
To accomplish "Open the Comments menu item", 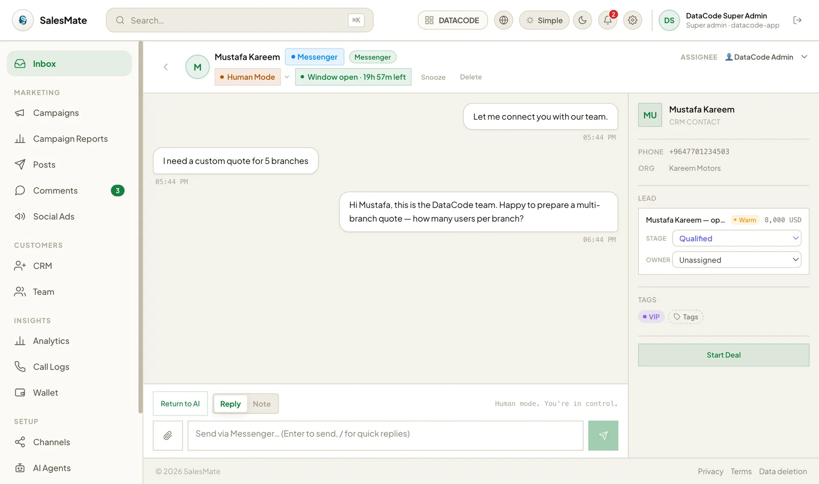I will [x=69, y=191].
